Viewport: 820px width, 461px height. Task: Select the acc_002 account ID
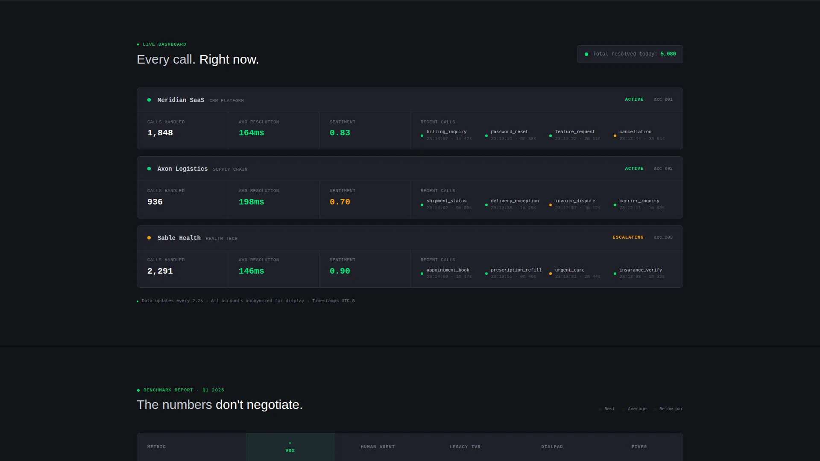pyautogui.click(x=663, y=169)
